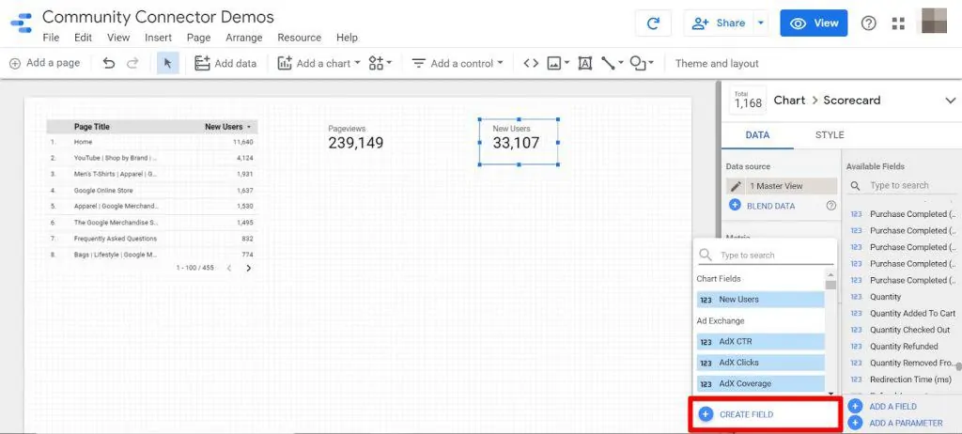Viewport: 962px width, 434px height.
Task: Select the New Users scorecard
Action: 519,143
